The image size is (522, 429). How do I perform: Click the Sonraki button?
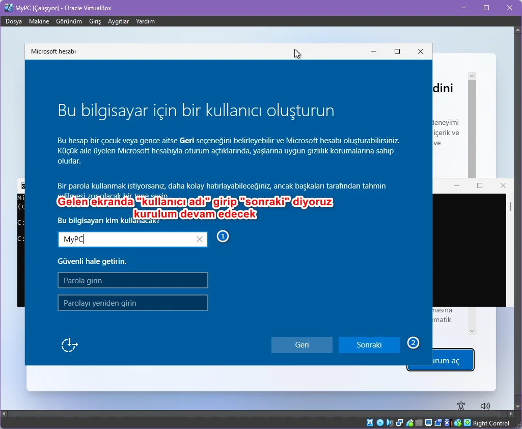(369, 345)
